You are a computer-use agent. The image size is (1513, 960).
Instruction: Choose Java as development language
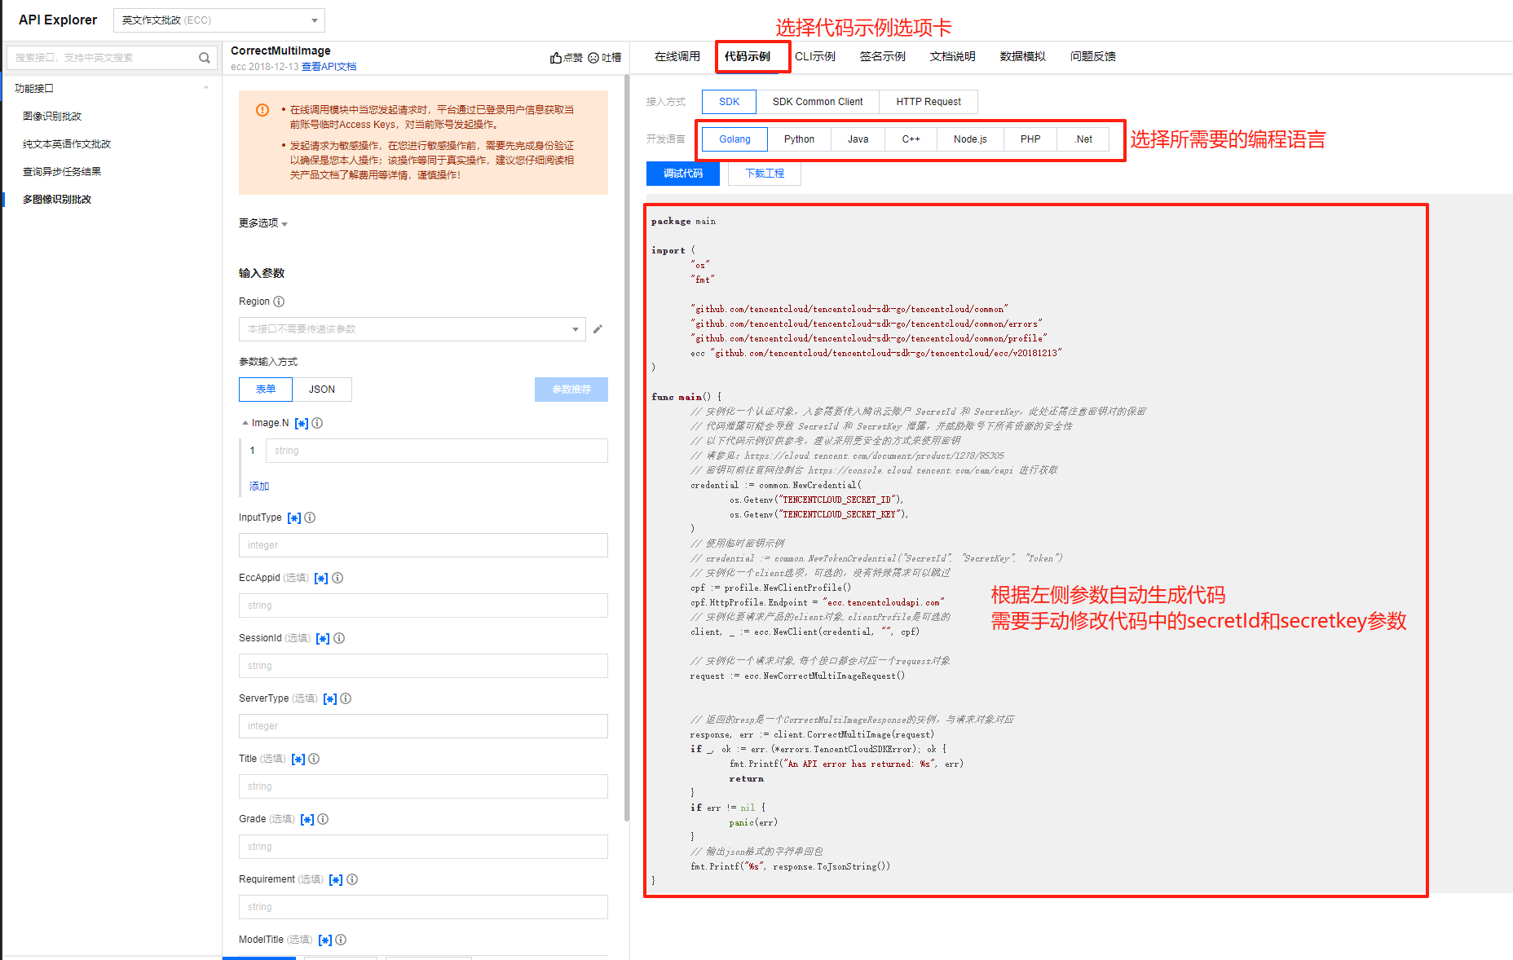click(858, 139)
